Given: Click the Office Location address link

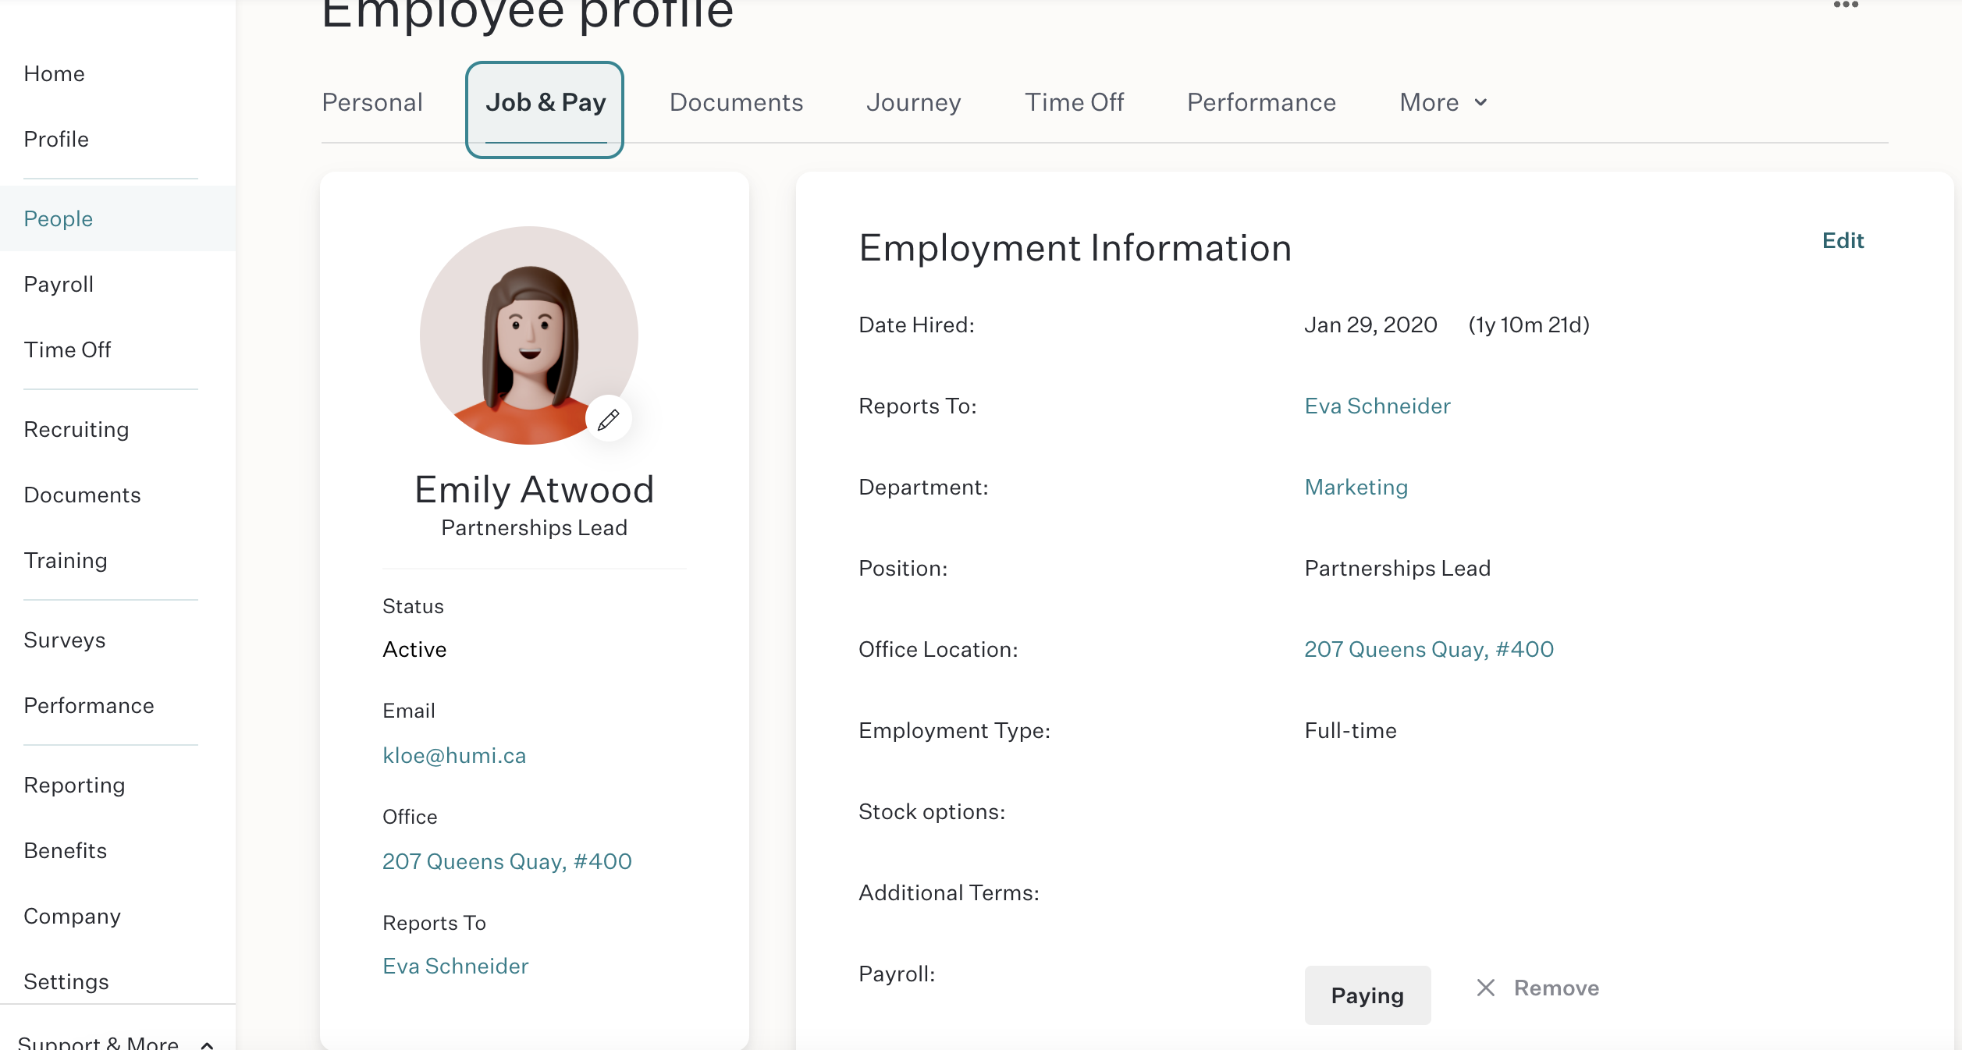Looking at the screenshot, I should (1429, 649).
